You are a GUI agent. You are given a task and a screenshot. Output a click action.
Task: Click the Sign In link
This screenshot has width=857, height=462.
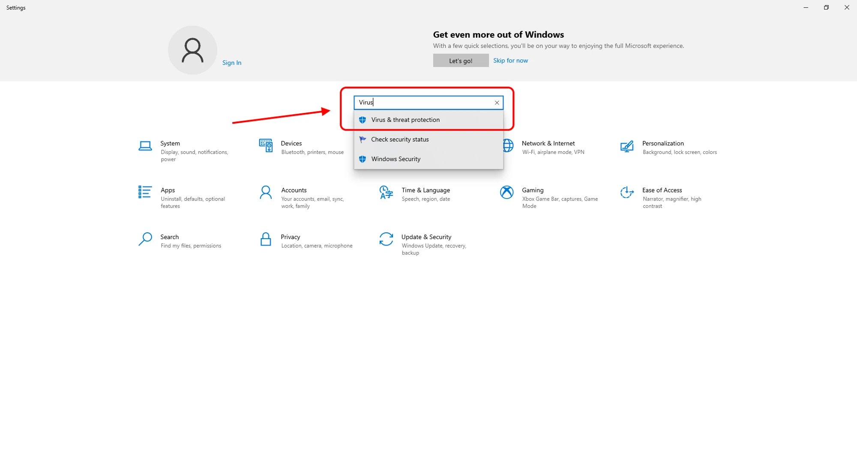point(232,62)
